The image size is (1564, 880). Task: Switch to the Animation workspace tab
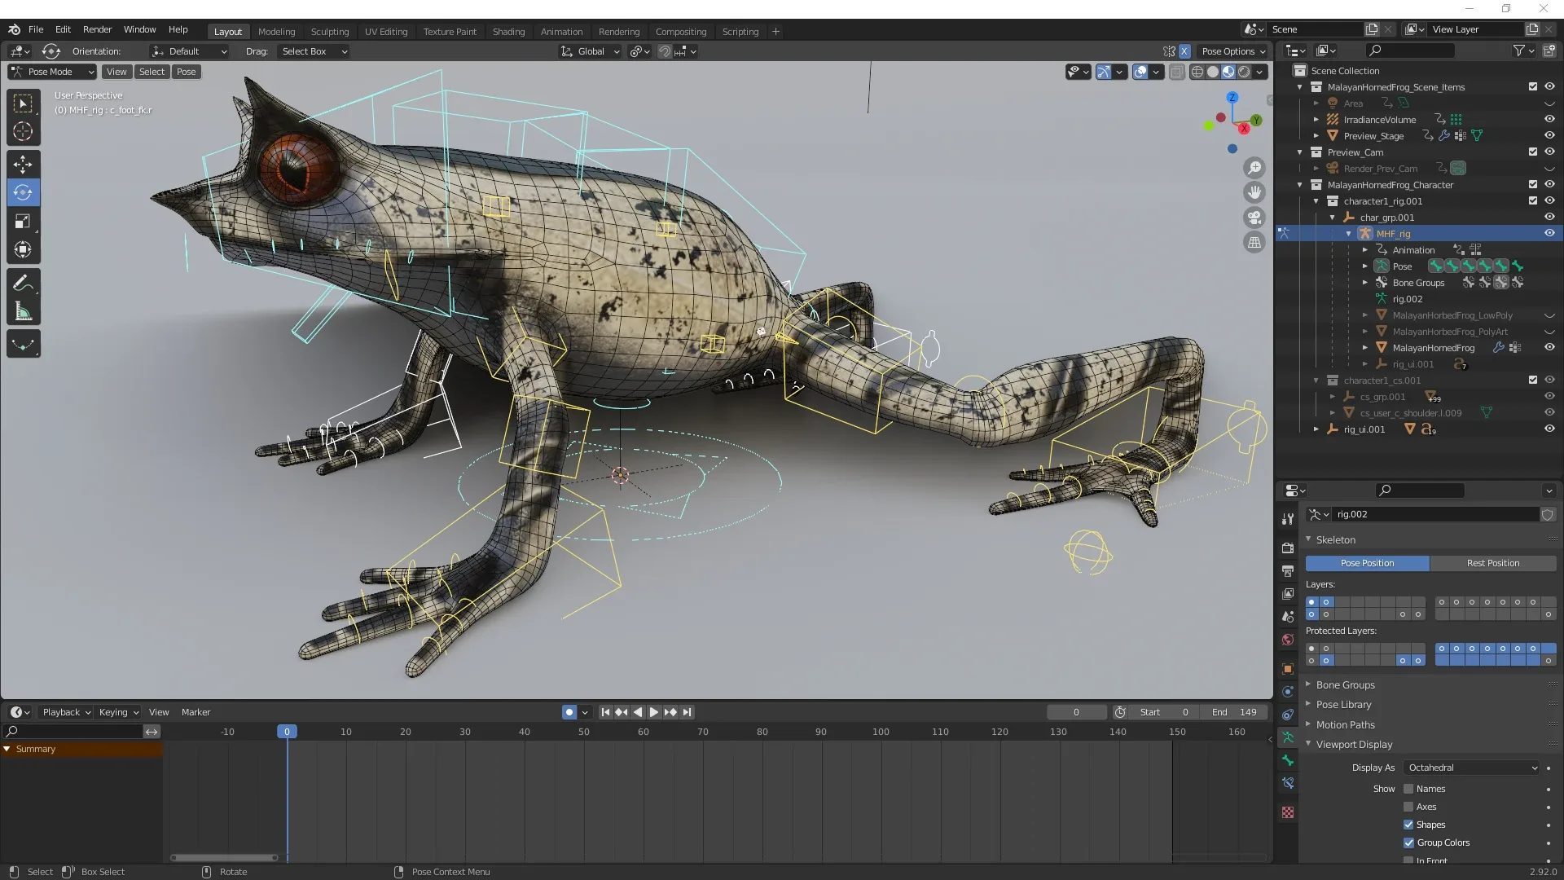pyautogui.click(x=561, y=32)
